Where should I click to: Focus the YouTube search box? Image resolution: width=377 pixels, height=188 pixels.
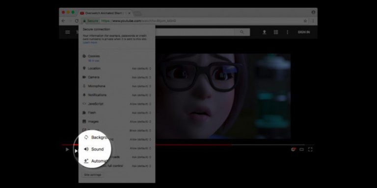click(195, 32)
